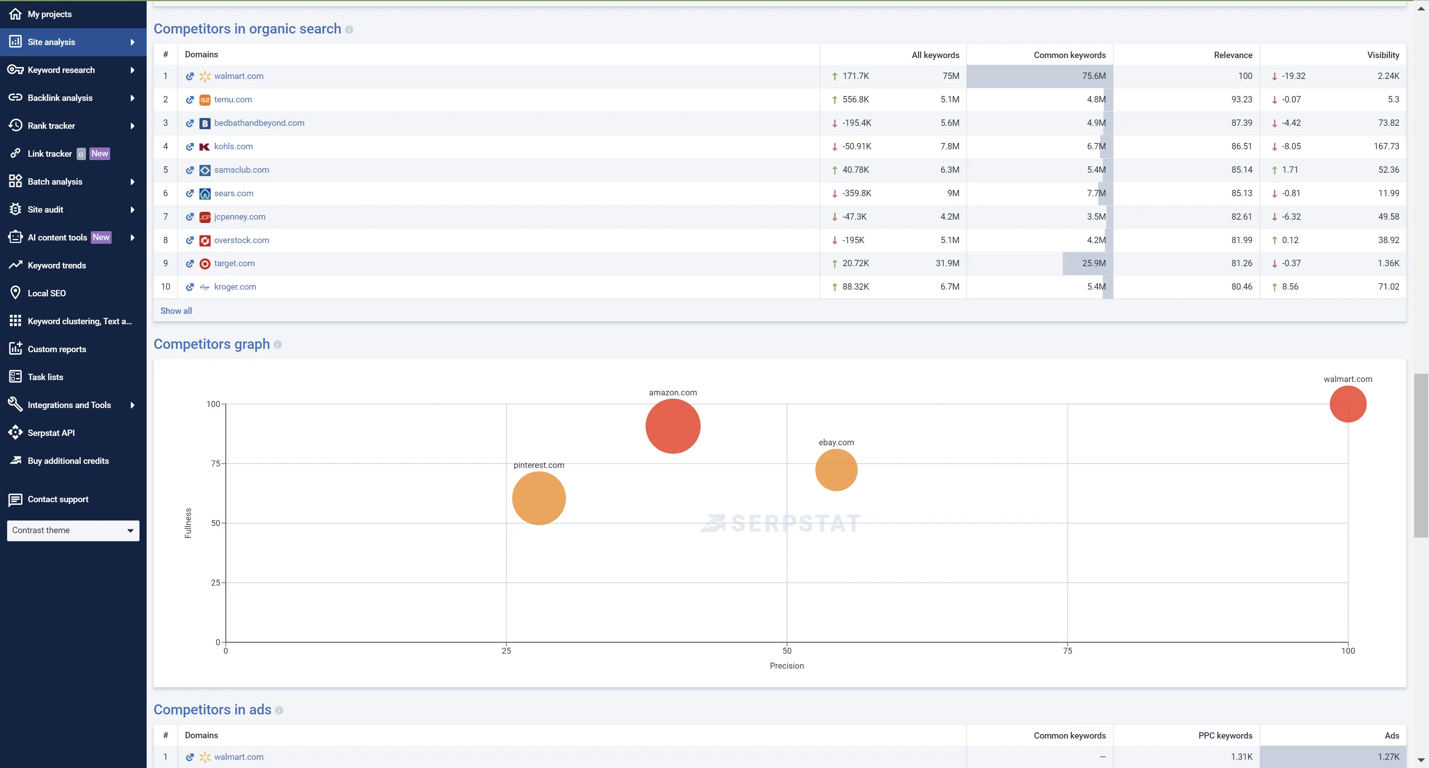
Task: Open the Keyword research tool
Action: click(x=61, y=69)
